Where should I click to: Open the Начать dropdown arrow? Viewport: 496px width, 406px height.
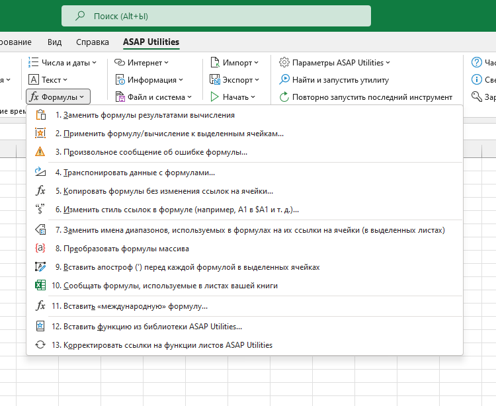coord(253,97)
